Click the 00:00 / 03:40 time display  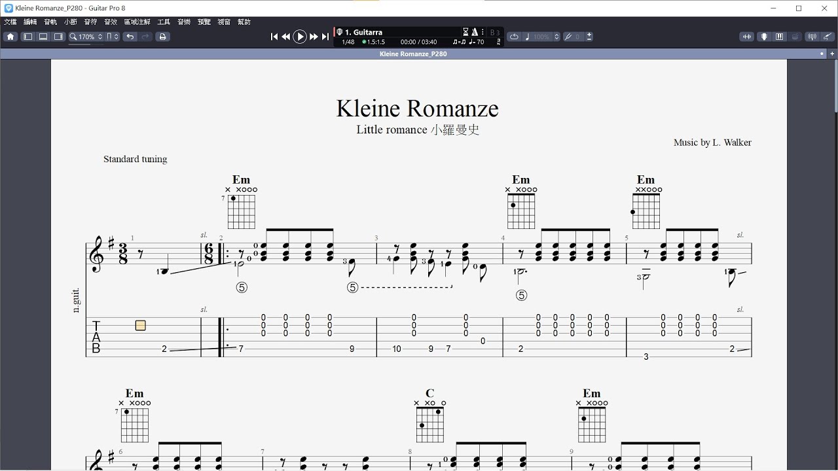tap(418, 42)
